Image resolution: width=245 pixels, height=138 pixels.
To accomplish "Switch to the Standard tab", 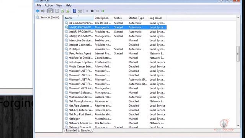I will click(86, 130).
